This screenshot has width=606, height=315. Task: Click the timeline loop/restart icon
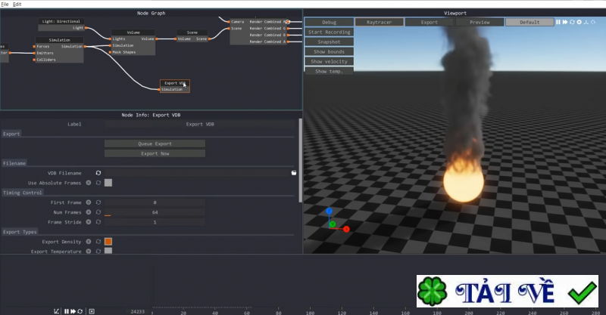(x=81, y=311)
